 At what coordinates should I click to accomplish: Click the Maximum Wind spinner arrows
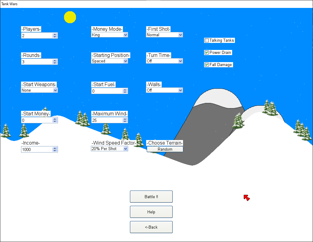tap(125, 120)
